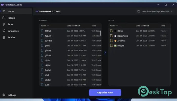The image size is (177, 101).
Task: Switch to the Profiles section
Action: pyautogui.click(x=16, y=37)
